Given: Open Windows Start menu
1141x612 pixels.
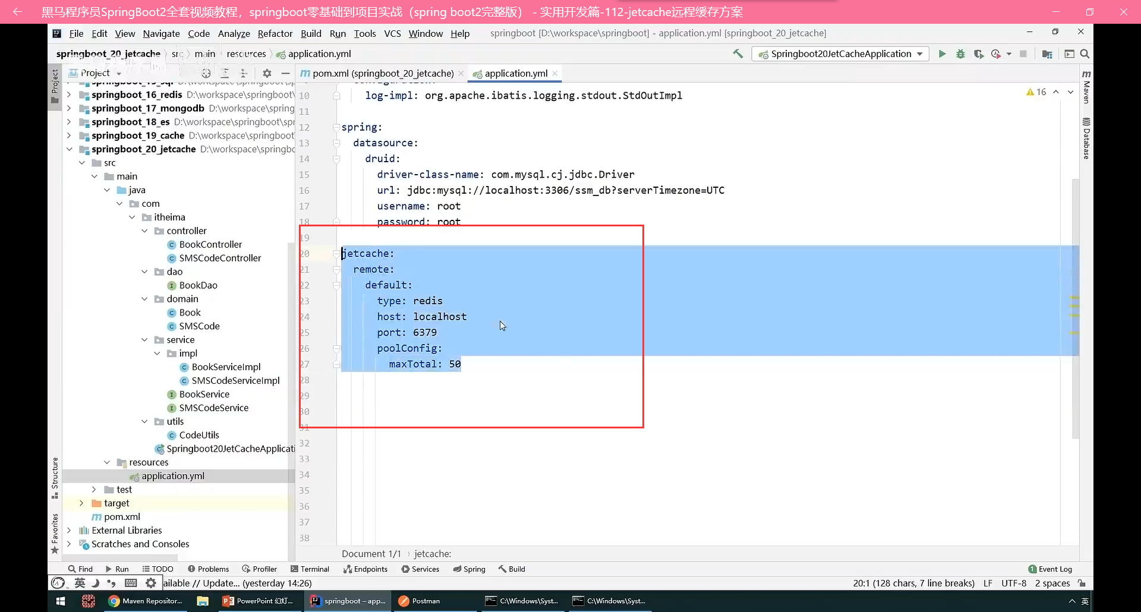Looking at the screenshot, I should [x=61, y=601].
